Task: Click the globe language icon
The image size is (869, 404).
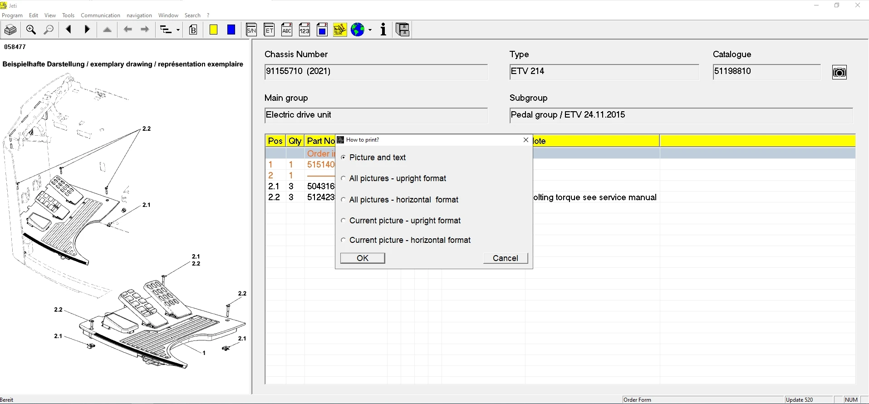Action: point(358,30)
